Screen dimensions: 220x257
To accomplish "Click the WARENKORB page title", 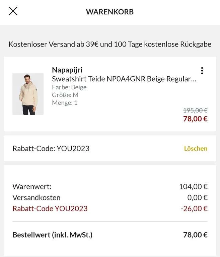I will pyautogui.click(x=110, y=12).
